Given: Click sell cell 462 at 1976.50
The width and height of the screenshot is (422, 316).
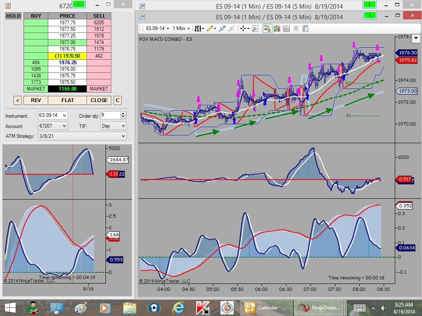Looking at the screenshot, I should pos(99,56).
